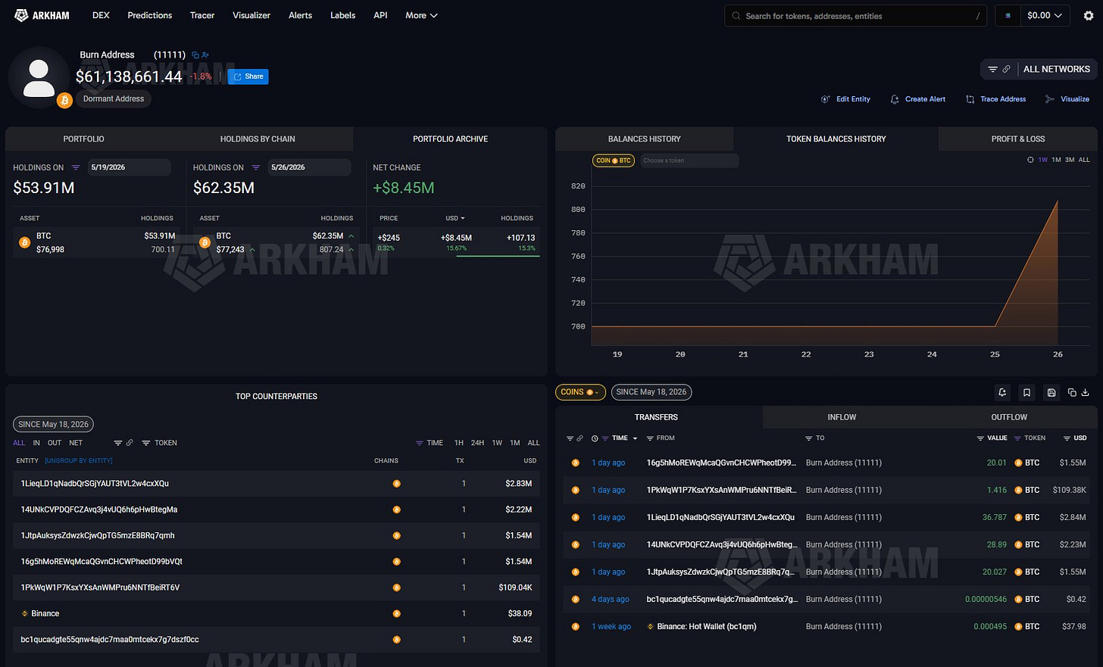1103x667 pixels.
Task: Click the save disk icon above transfers
Action: (1051, 392)
